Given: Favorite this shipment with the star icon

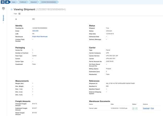Looking at the screenshot, I should (11, 9).
